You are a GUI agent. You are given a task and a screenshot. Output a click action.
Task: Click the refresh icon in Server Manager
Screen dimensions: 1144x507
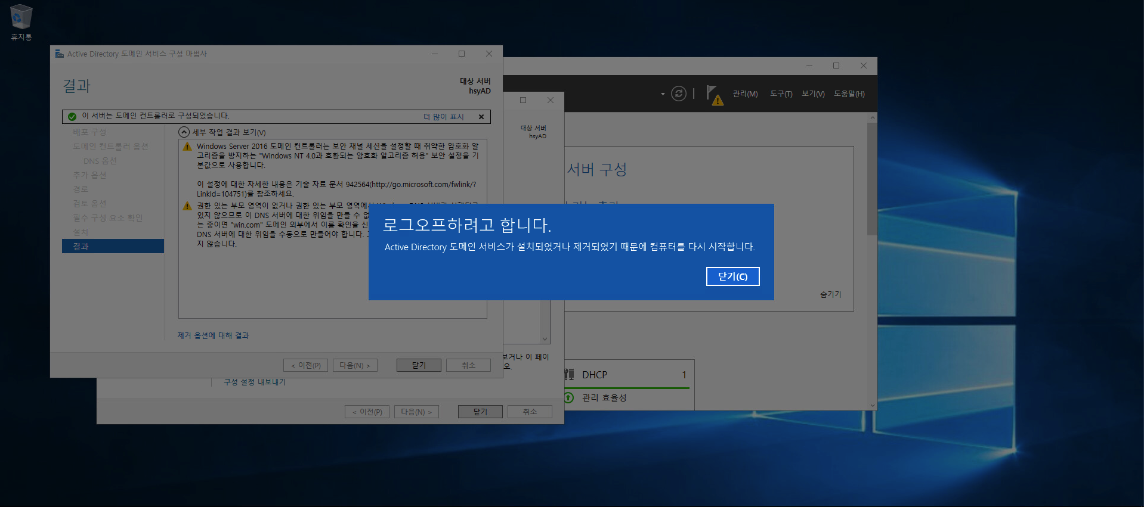click(x=679, y=94)
